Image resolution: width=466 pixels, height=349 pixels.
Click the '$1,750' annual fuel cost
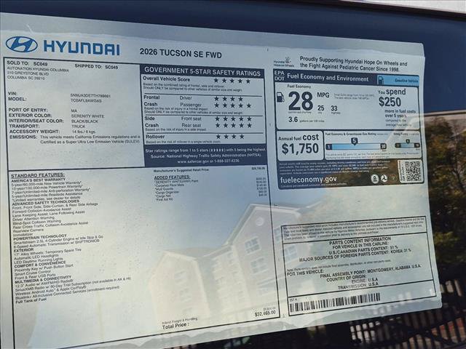(x=300, y=148)
